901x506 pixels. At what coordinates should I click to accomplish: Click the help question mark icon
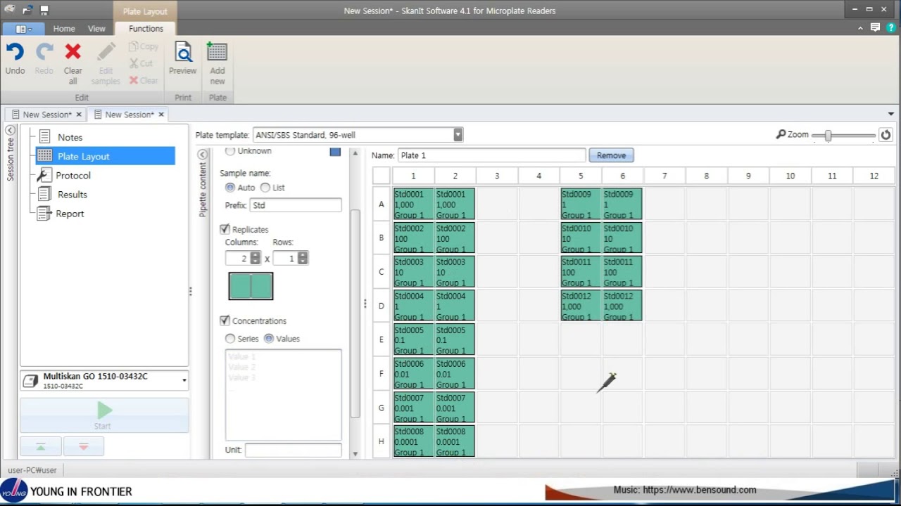click(890, 28)
